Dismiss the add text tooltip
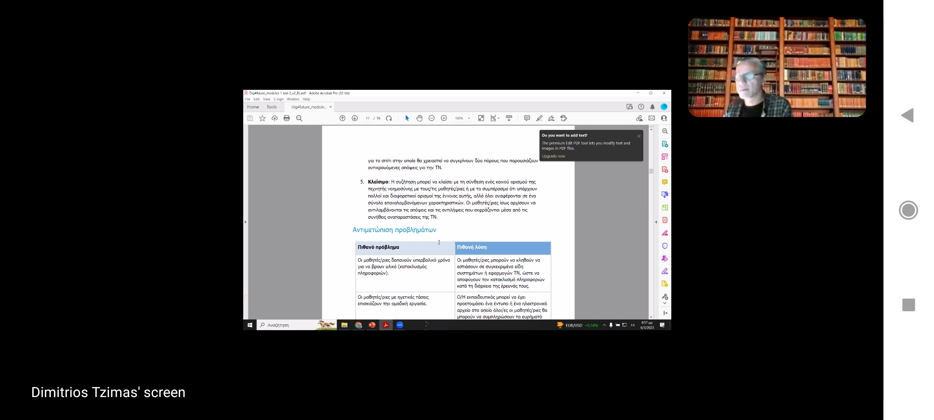The height and width of the screenshot is (420, 934). (x=639, y=136)
